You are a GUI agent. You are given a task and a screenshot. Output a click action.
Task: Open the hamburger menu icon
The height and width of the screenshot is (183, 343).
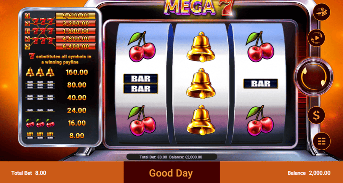point(321,141)
